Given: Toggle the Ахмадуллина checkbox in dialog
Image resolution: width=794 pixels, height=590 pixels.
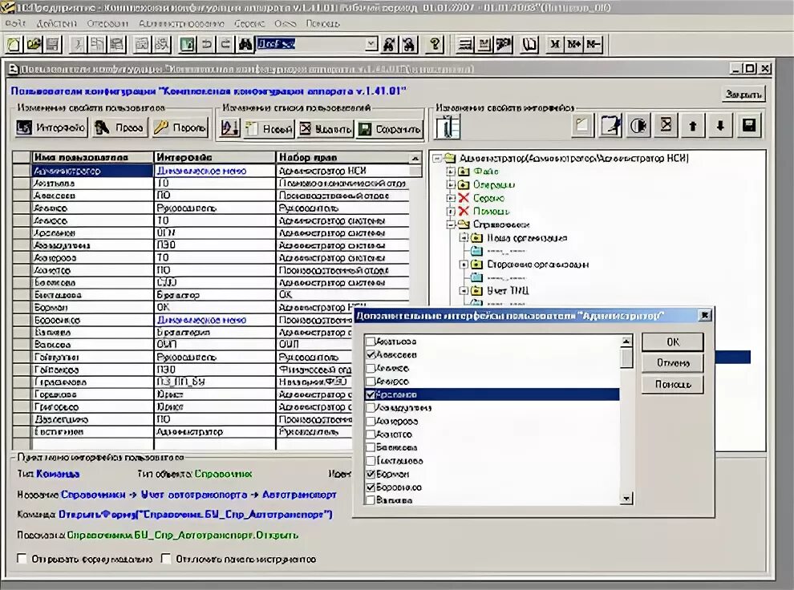Looking at the screenshot, I should point(371,408).
